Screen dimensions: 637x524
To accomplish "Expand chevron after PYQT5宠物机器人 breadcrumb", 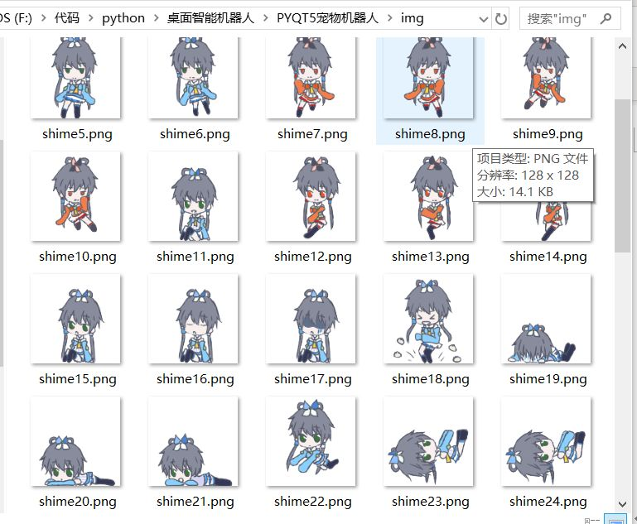I will [x=390, y=18].
